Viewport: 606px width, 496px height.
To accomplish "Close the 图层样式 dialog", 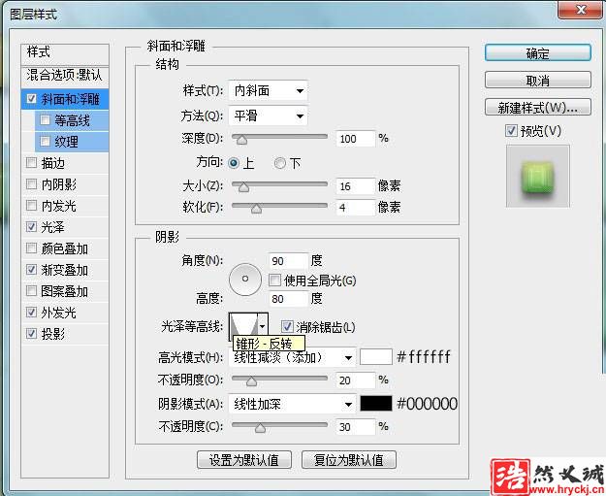I will [x=581, y=10].
